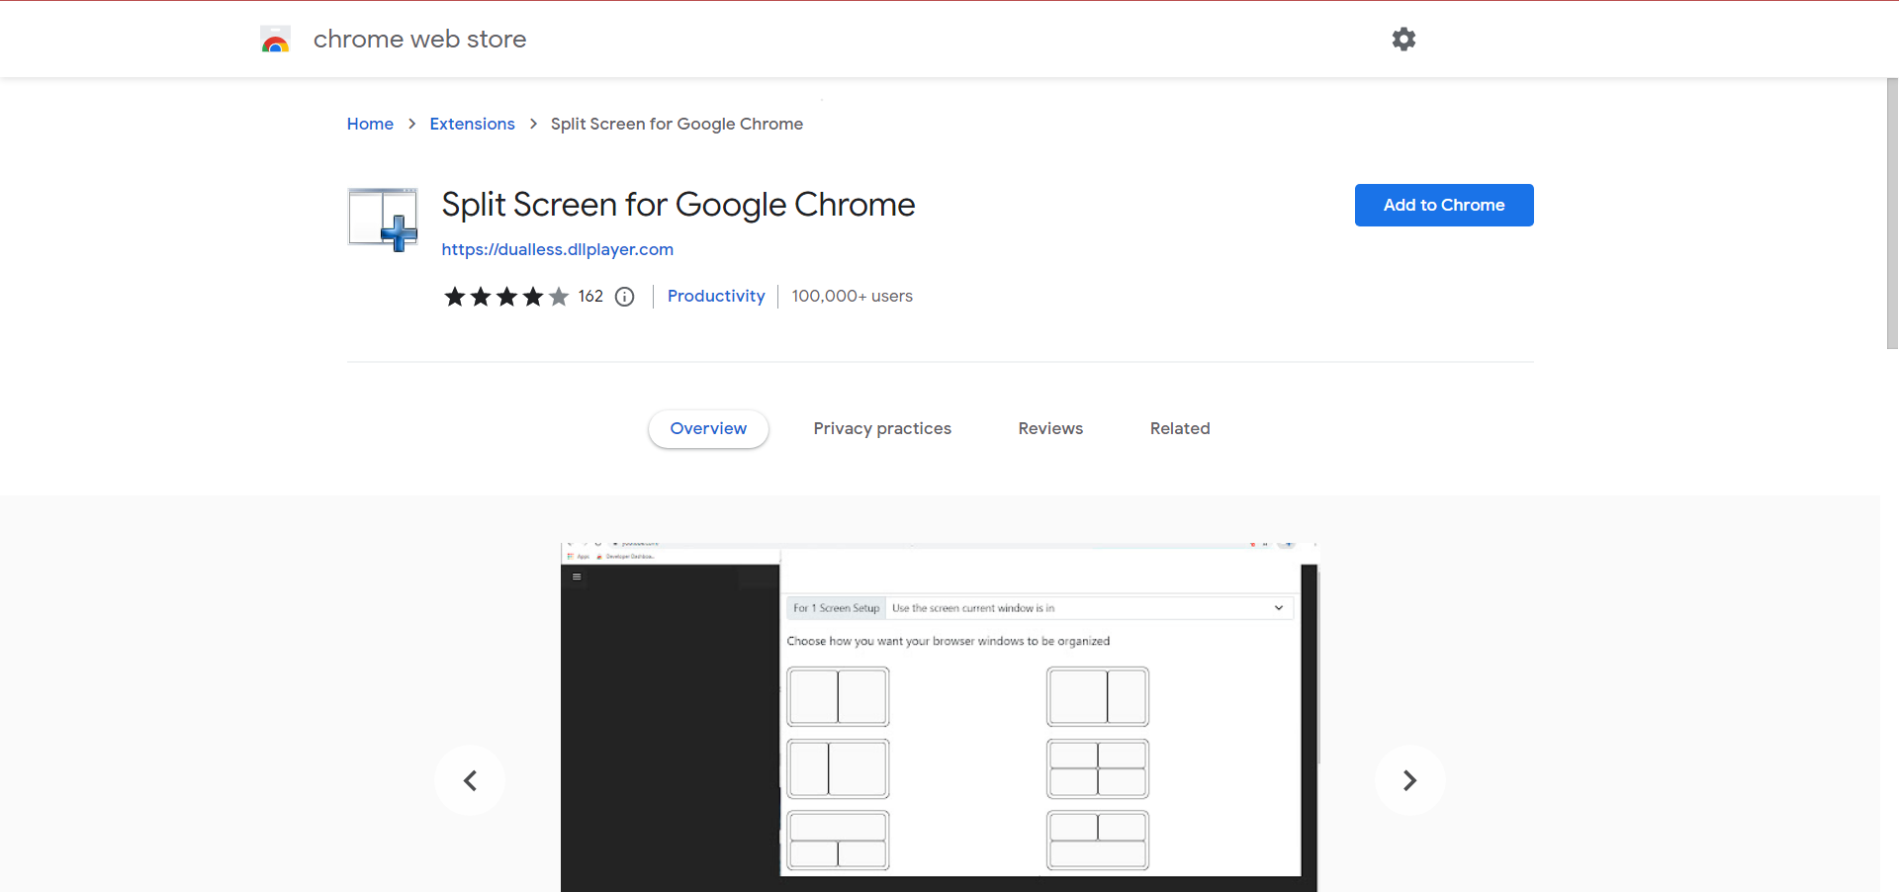Visit the dualless.dllplayer.com website link
This screenshot has width=1899, height=892.
(x=558, y=249)
